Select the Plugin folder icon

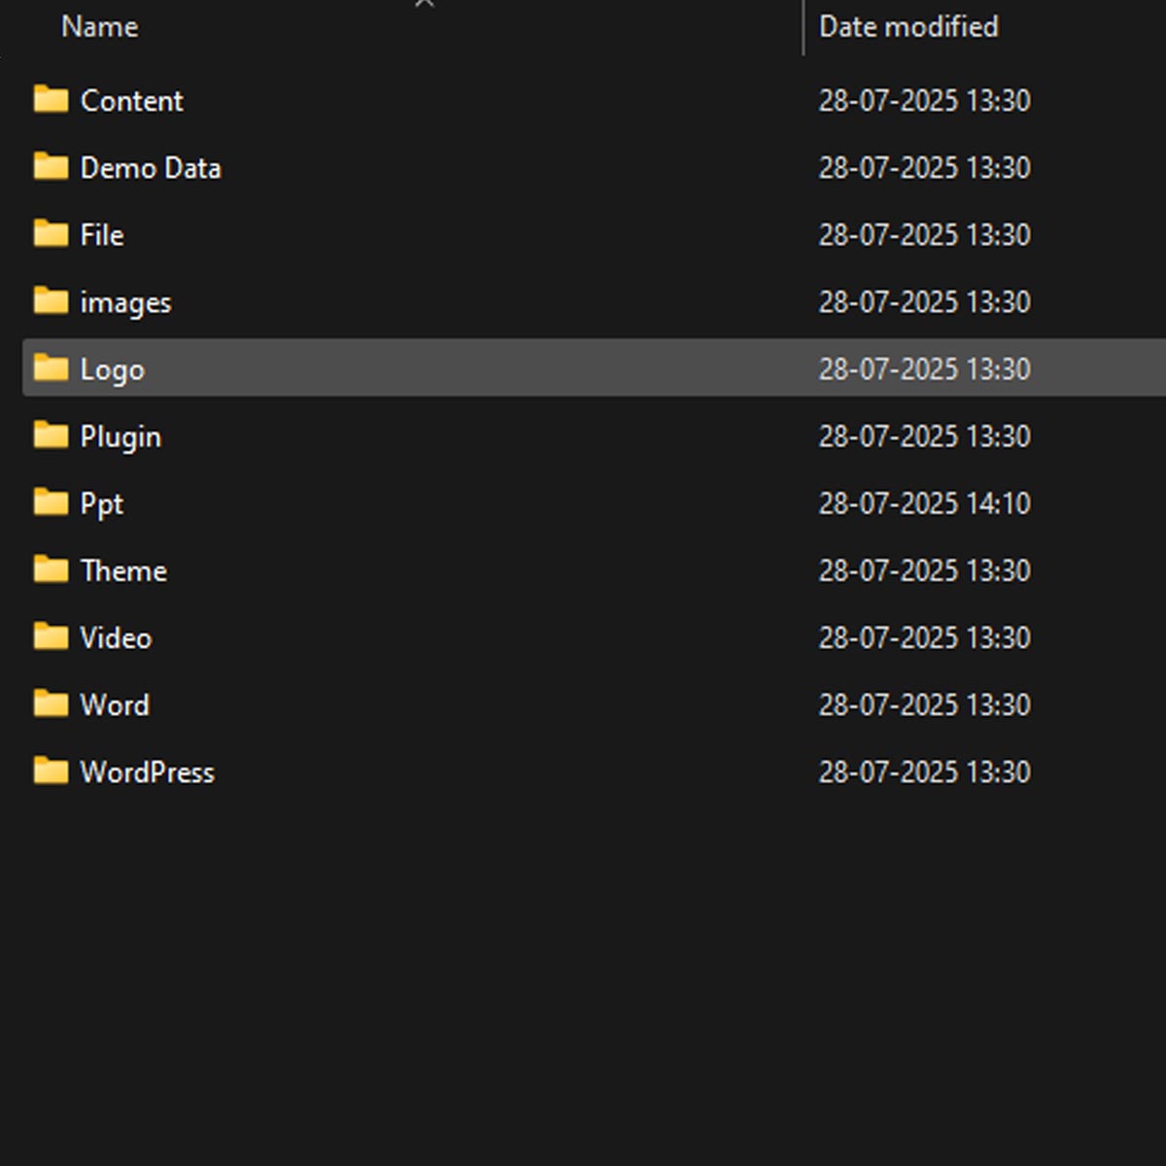click(x=51, y=434)
